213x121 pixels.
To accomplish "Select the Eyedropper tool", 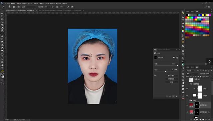I will (2, 28).
